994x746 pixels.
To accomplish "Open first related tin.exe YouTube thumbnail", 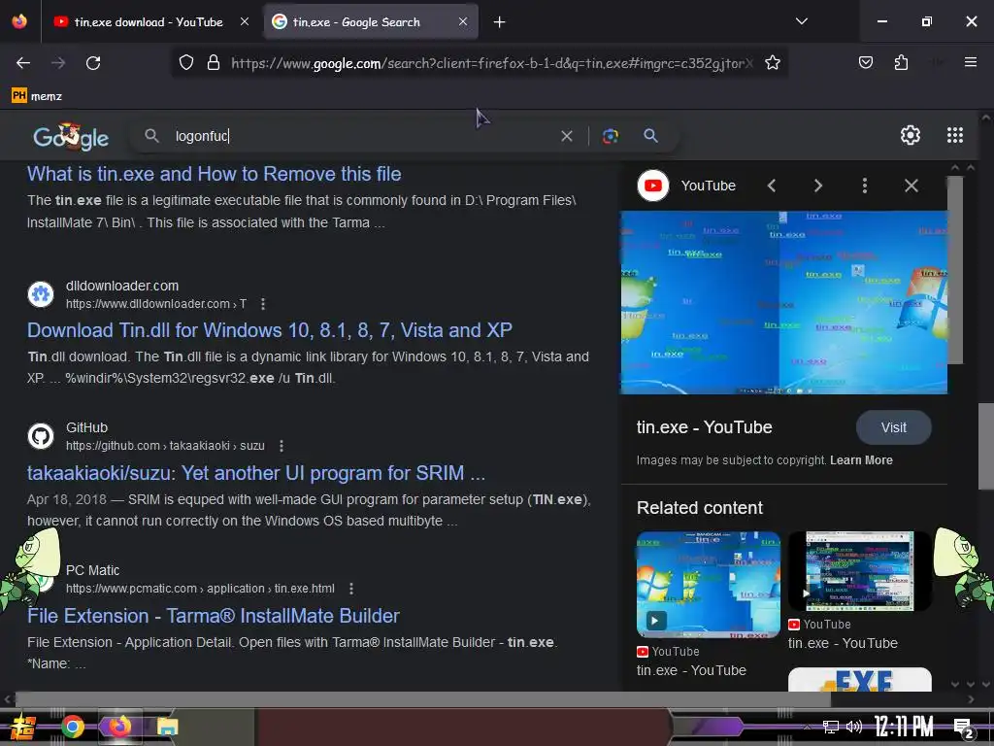I will click(708, 584).
